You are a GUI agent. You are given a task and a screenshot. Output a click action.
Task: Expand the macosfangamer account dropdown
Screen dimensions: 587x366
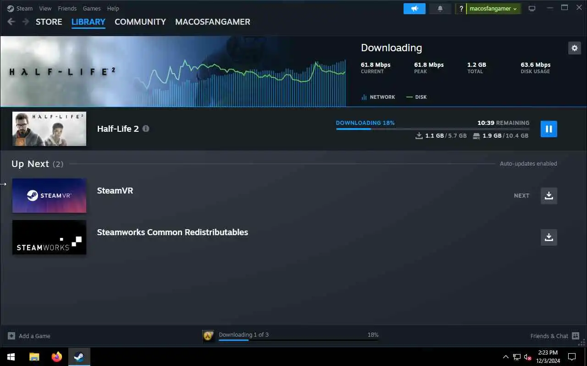[x=493, y=9]
